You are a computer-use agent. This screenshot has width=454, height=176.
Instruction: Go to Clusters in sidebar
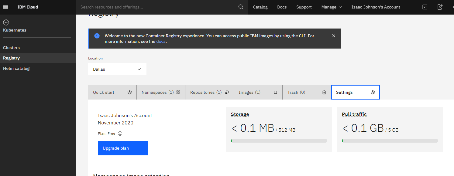(x=38, y=48)
